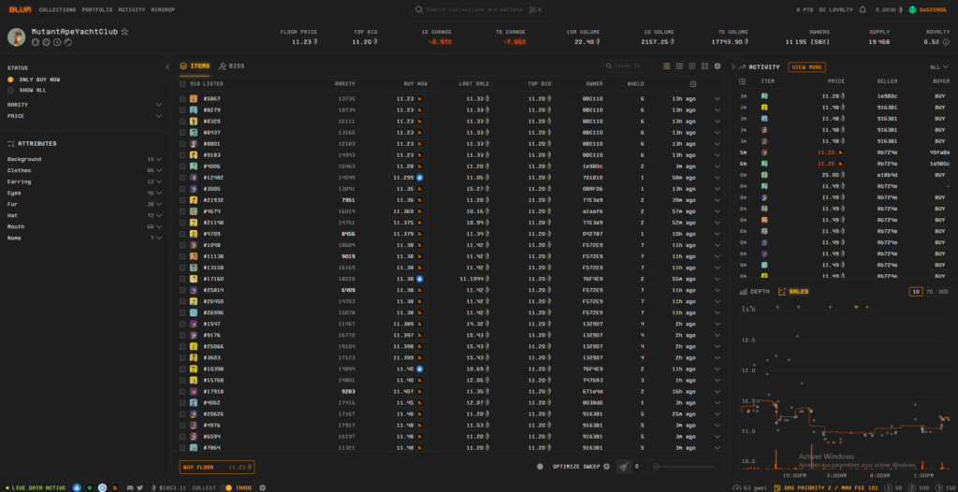Click the BLUR logo
958x492 pixels.
click(20, 9)
